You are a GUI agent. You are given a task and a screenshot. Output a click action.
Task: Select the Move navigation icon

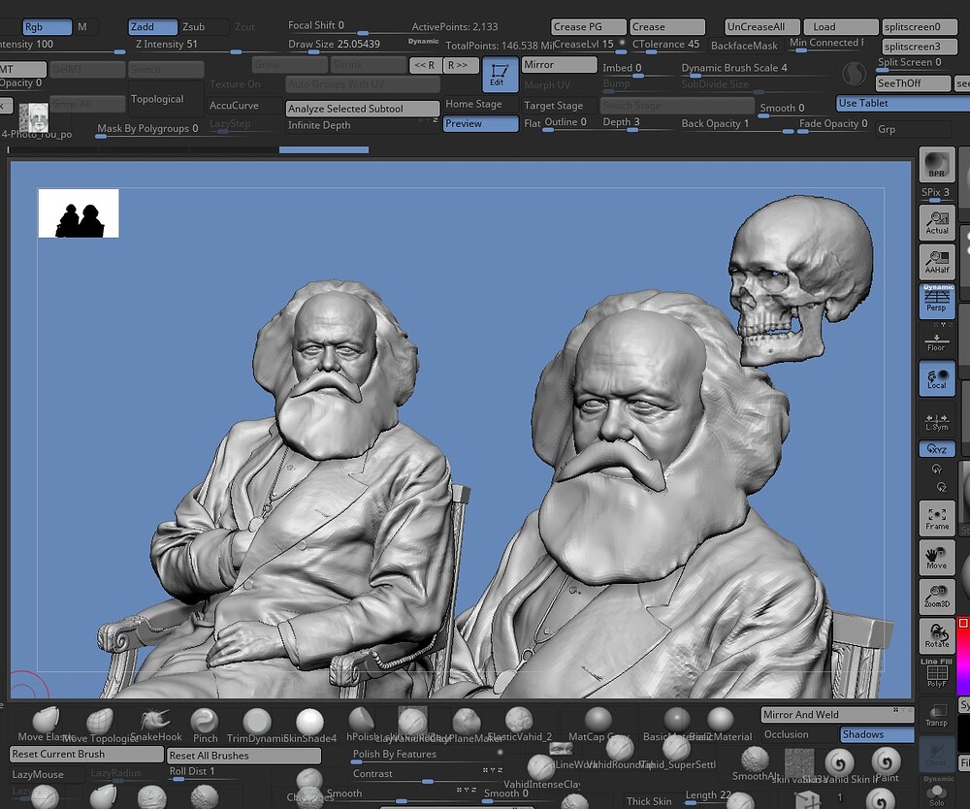tap(935, 557)
